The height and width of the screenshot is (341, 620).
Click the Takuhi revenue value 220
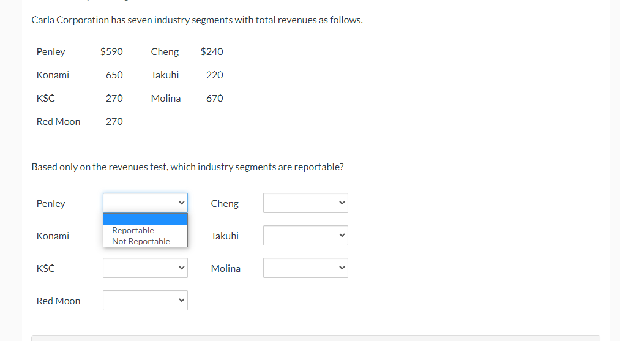click(215, 75)
